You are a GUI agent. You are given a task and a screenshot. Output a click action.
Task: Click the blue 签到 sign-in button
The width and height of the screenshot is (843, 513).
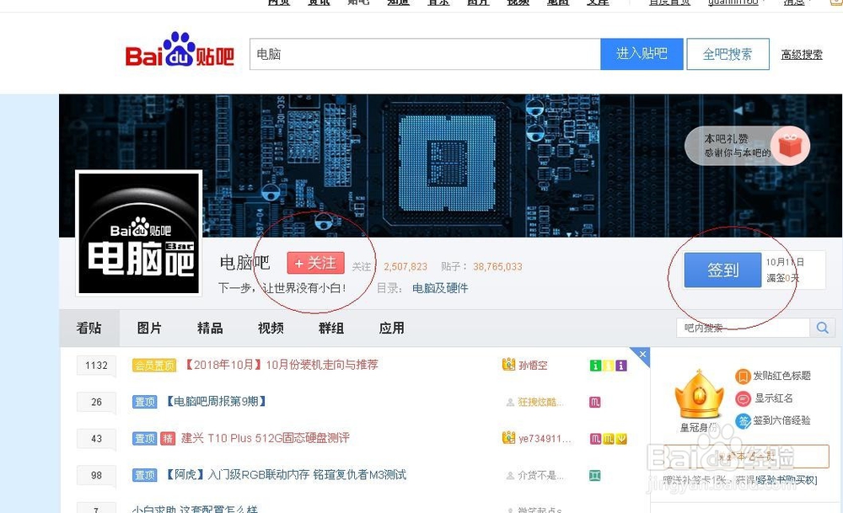(x=722, y=270)
